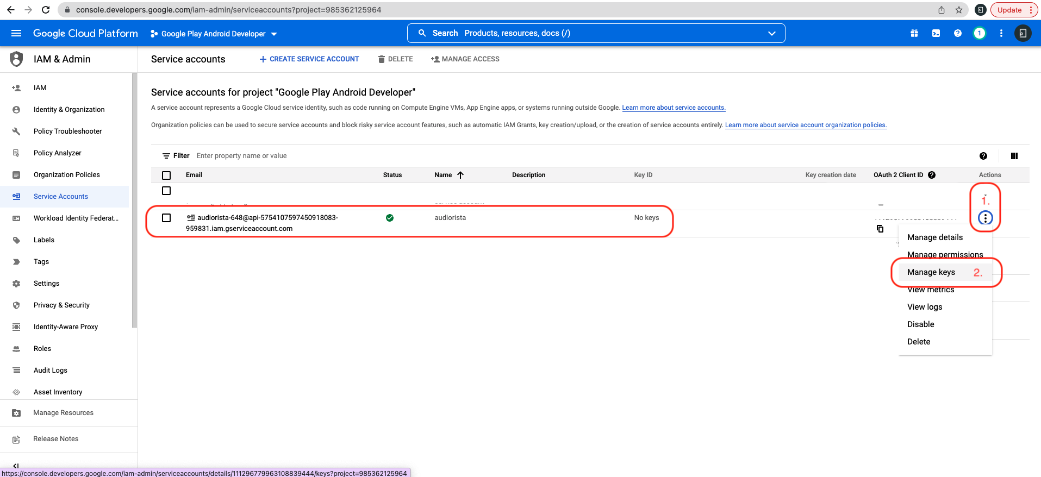Open actions menu for audiorista account
This screenshot has width=1041, height=477.
(x=986, y=218)
